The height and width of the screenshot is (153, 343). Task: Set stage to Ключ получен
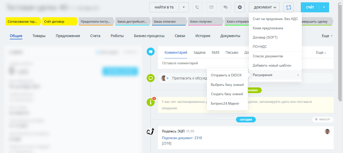tap(206, 22)
